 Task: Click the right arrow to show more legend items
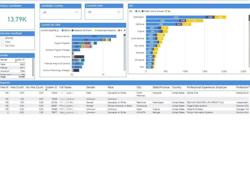coord(124,30)
